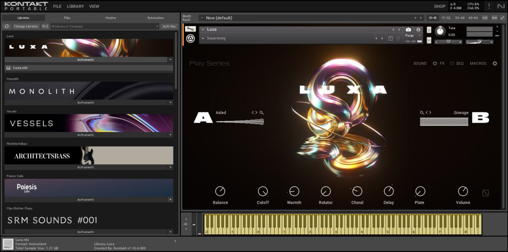Open sound browser magnifier for layer B
The height and width of the screenshot is (252, 508).
click(422, 113)
